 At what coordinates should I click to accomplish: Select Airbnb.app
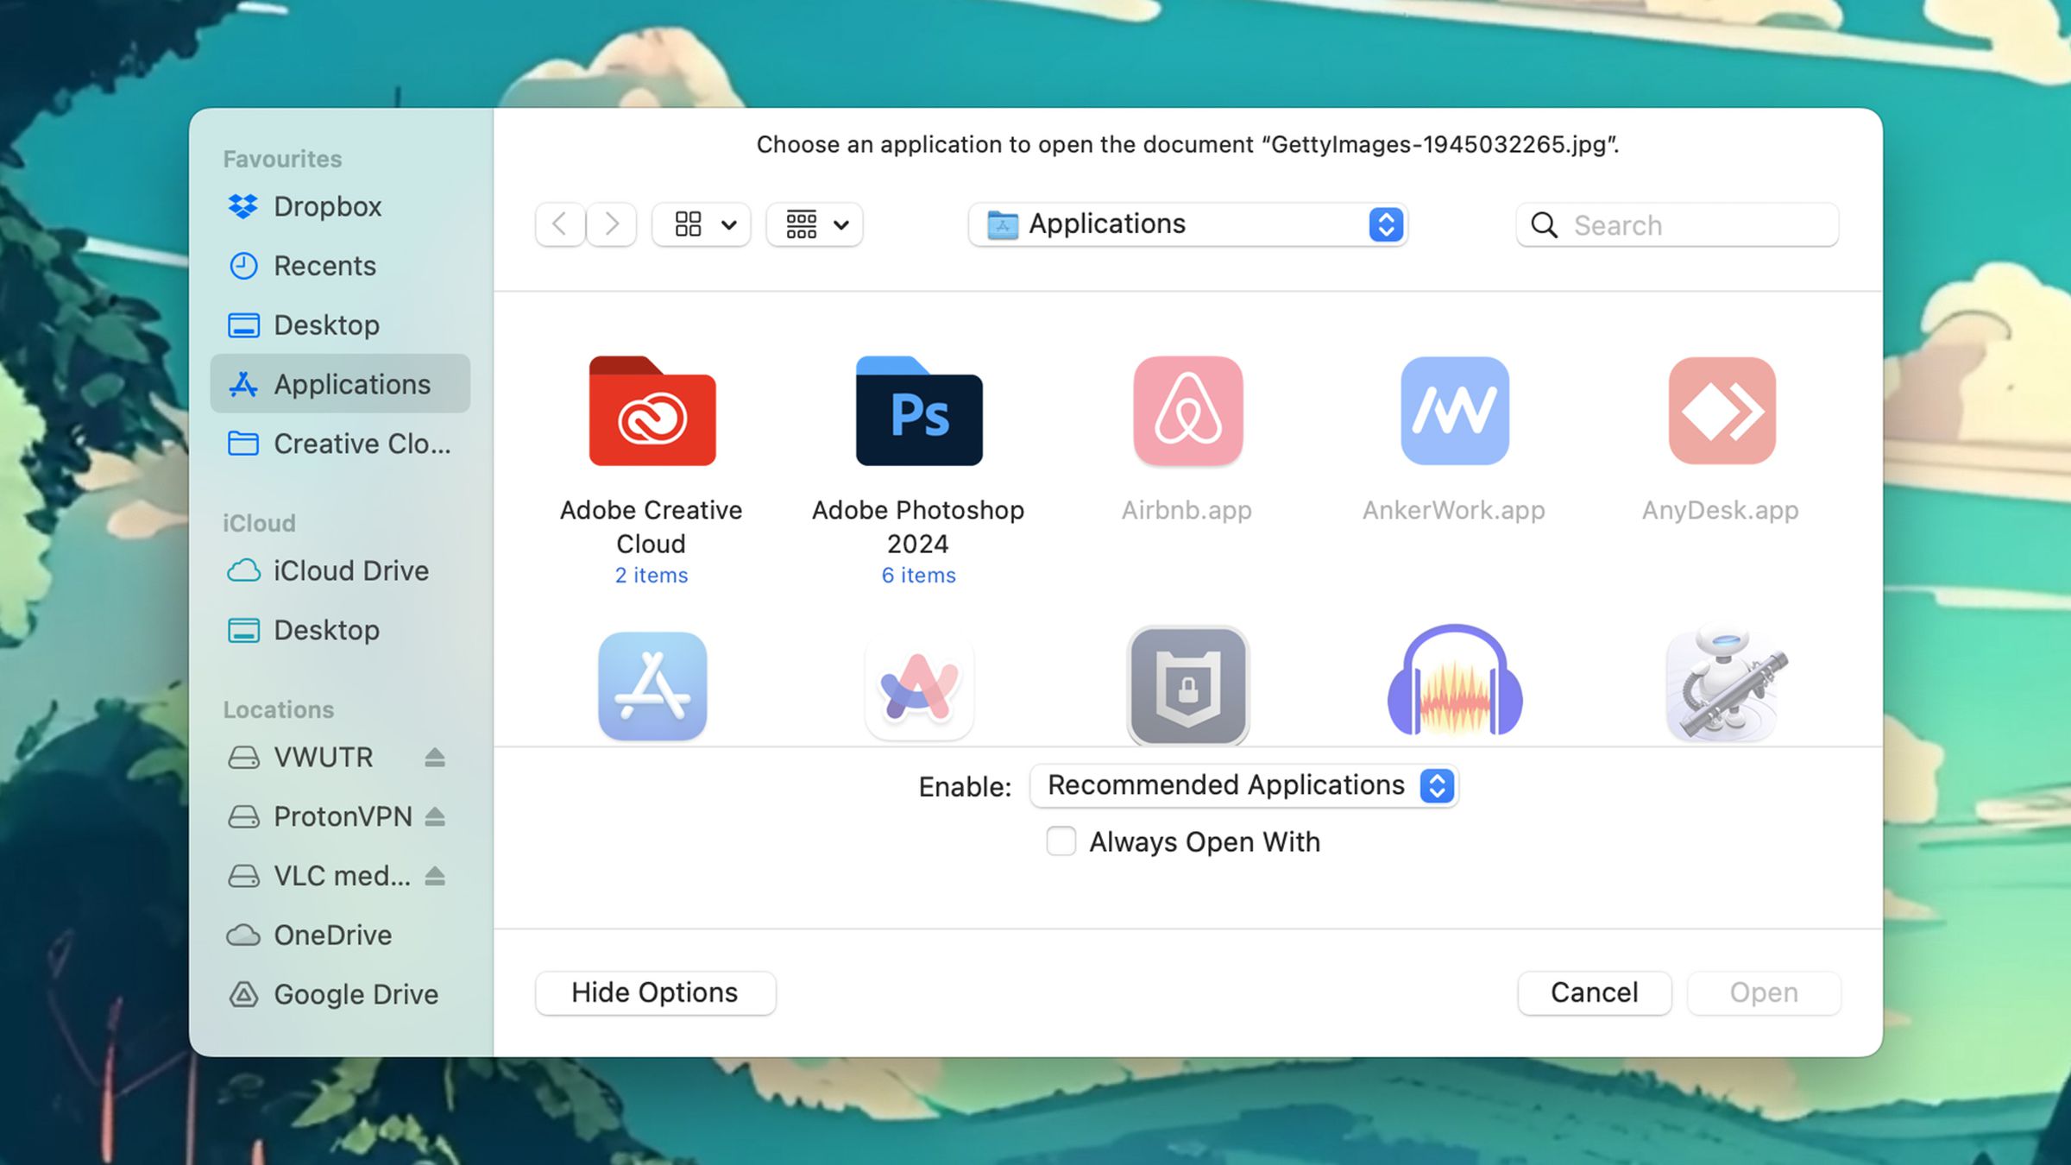coord(1186,412)
